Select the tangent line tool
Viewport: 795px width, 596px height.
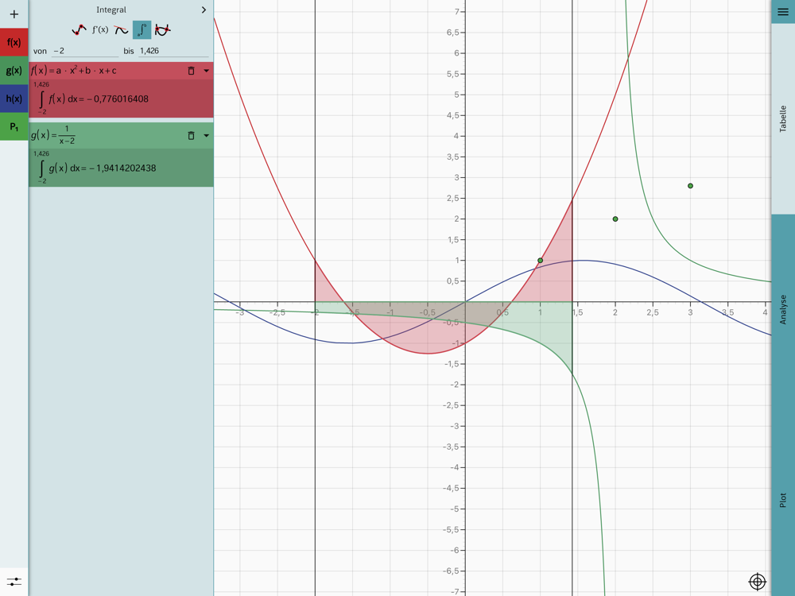121,30
